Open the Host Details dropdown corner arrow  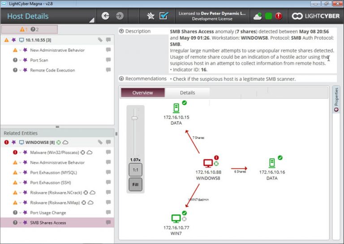tap(92, 20)
